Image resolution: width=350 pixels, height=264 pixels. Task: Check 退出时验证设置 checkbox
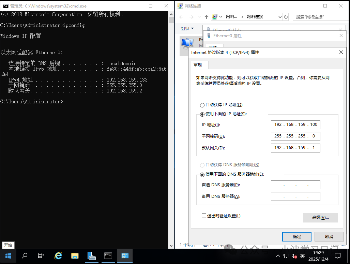tap(204, 216)
